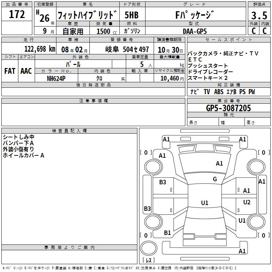
Task: Select the ETC sales point line
Action: [x=195, y=60]
